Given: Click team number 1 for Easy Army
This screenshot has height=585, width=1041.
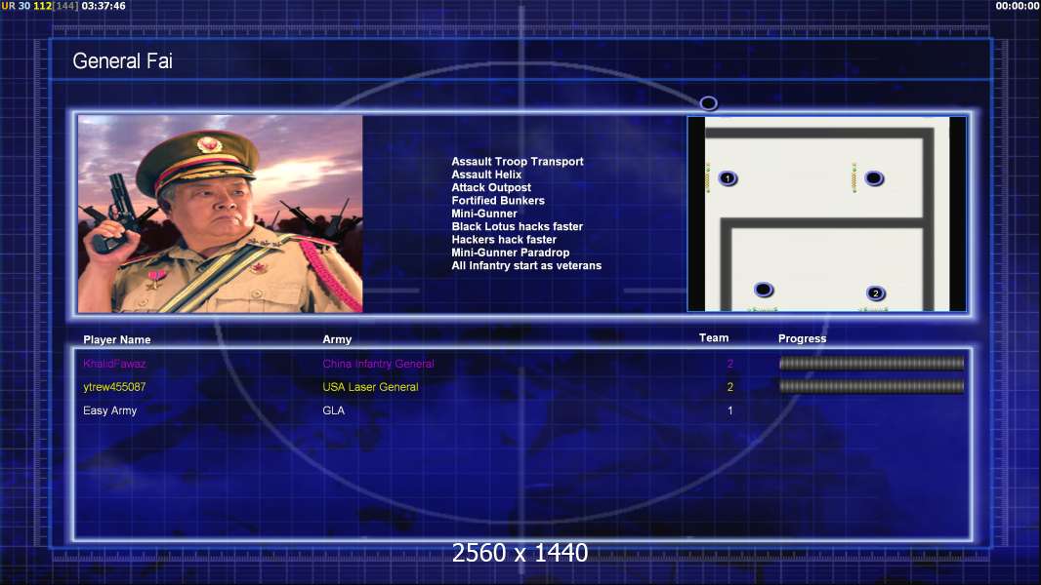Looking at the screenshot, I should (729, 410).
